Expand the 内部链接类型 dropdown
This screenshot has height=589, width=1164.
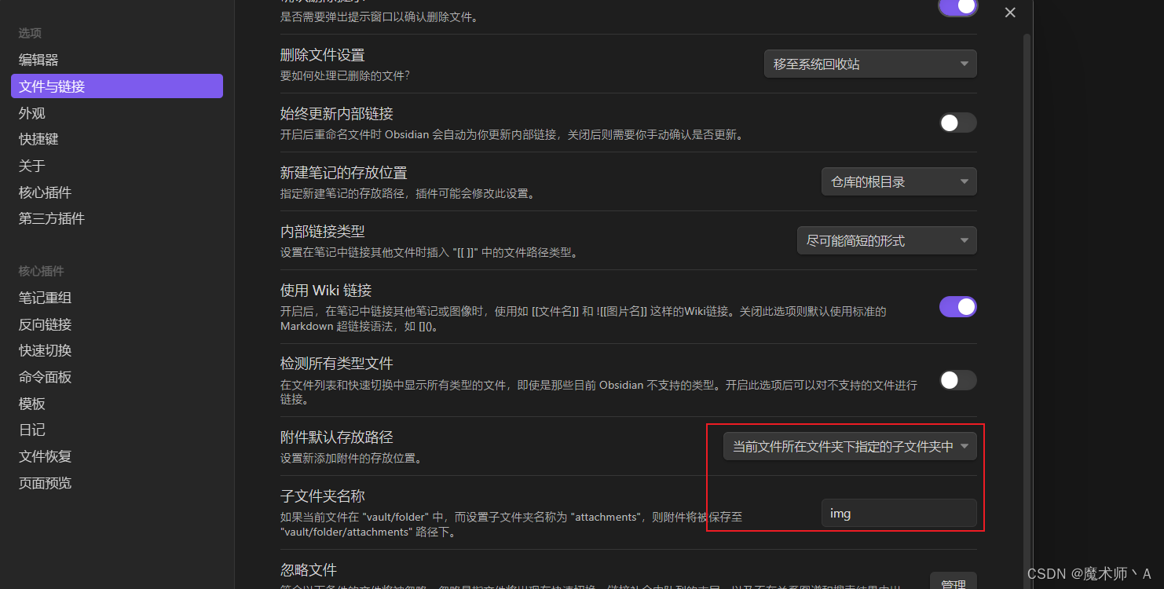(887, 240)
